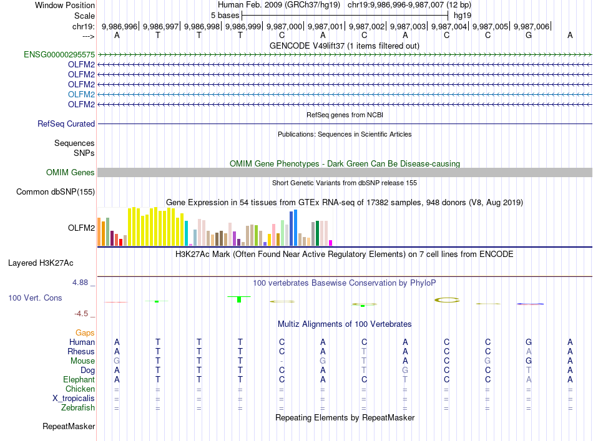Viewport: 593px width, 441px height.
Task: Click the large olive C PhyloP glyph
Action: click(447, 300)
